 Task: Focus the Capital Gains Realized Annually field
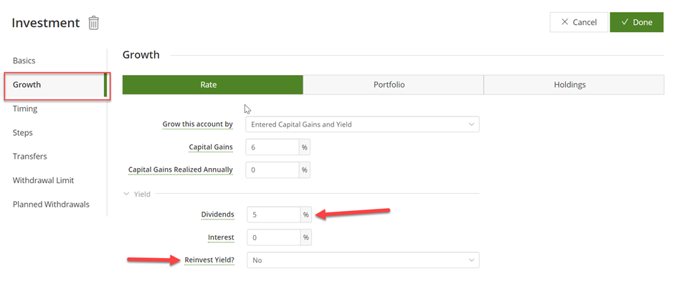coord(272,169)
